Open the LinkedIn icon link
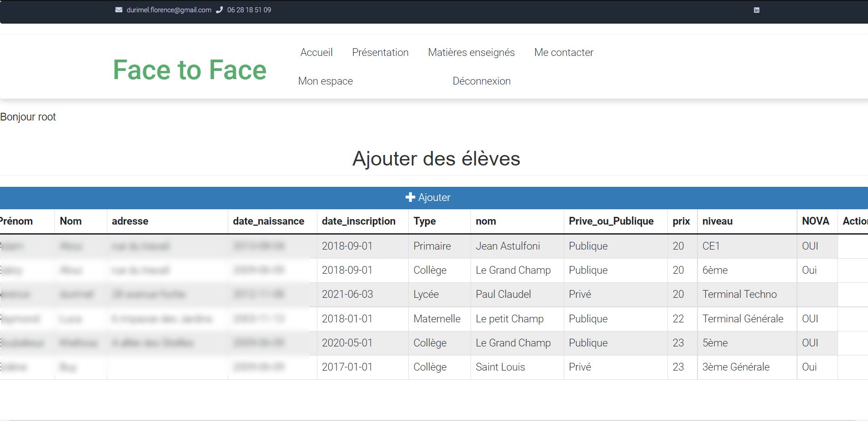This screenshot has height=421, width=868. (x=757, y=10)
